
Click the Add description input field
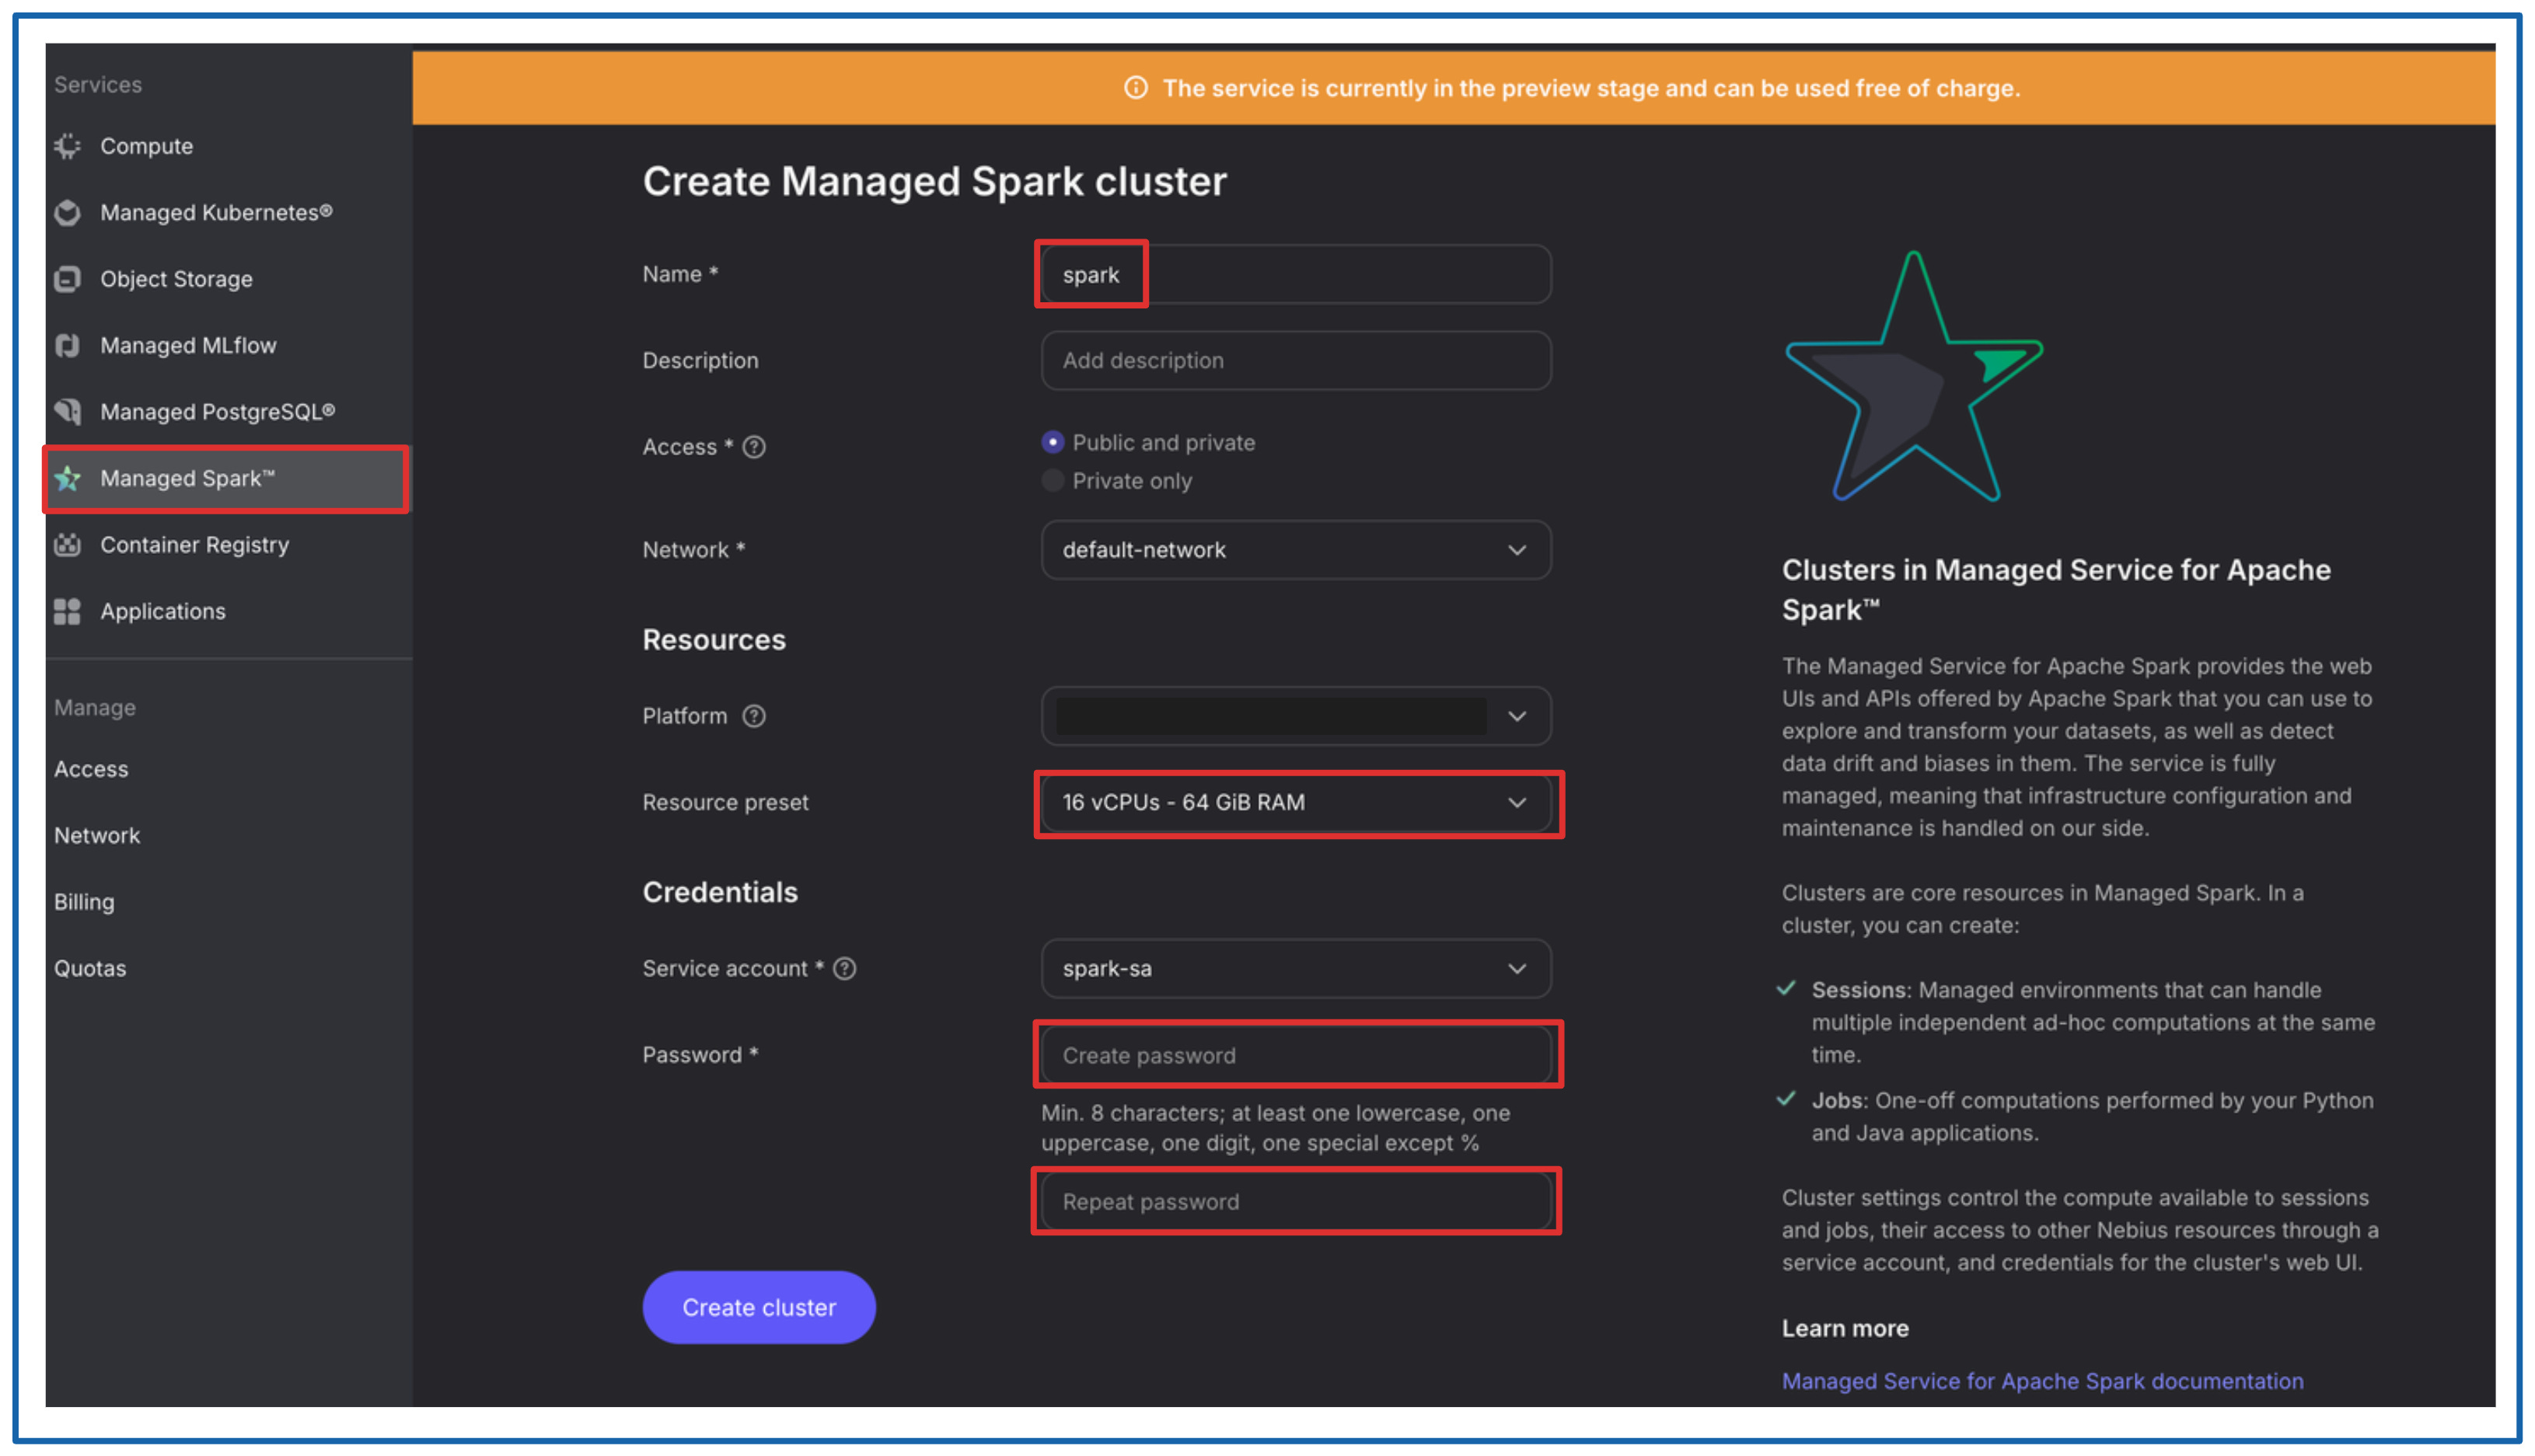pos(1296,360)
